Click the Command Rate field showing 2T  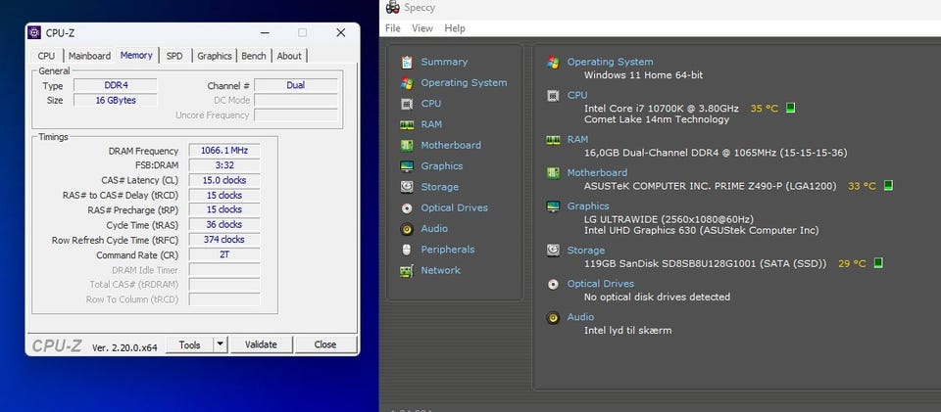224,254
